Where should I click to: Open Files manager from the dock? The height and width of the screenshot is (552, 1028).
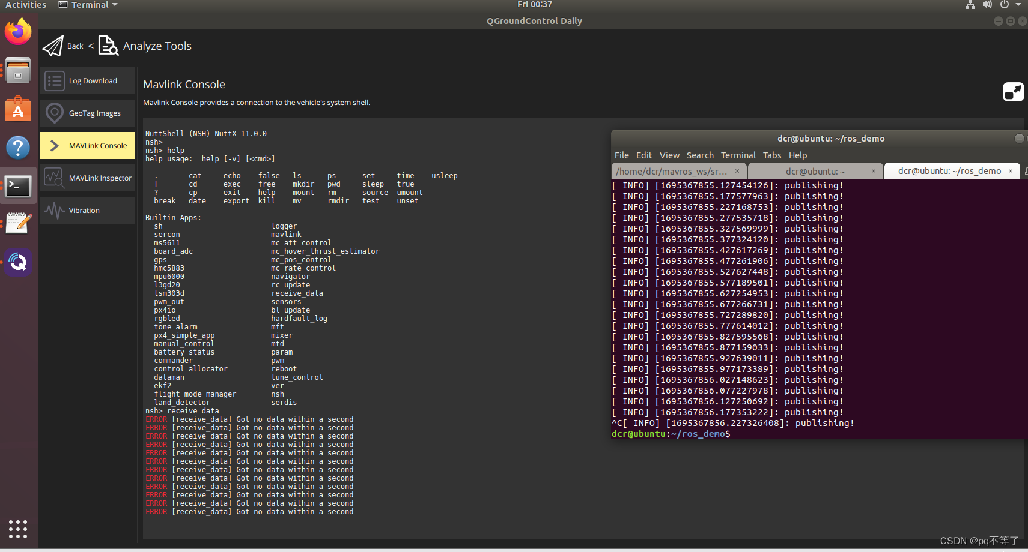[x=18, y=71]
